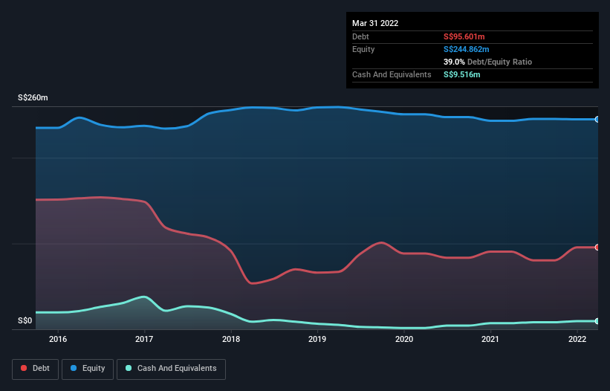The height and width of the screenshot is (391, 610).
Task: Click the 2021 x-axis label
Action: click(490, 339)
